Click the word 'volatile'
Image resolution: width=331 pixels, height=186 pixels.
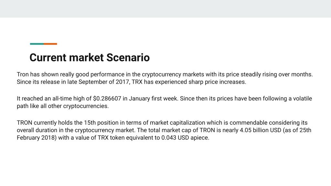pyautogui.click(x=302, y=99)
